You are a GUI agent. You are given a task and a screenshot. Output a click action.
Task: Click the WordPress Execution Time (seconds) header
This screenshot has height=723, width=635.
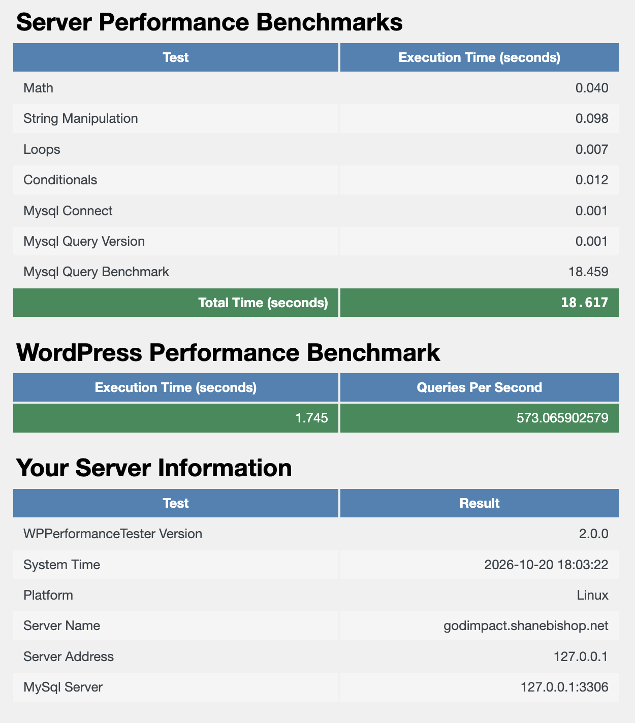(176, 387)
